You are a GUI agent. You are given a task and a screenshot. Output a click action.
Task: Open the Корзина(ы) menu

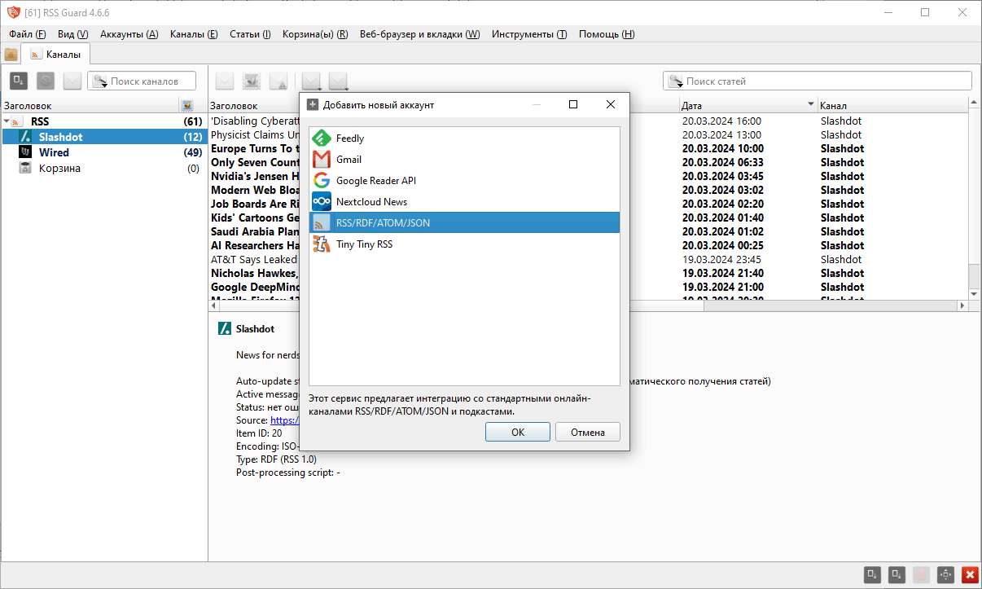(x=315, y=34)
